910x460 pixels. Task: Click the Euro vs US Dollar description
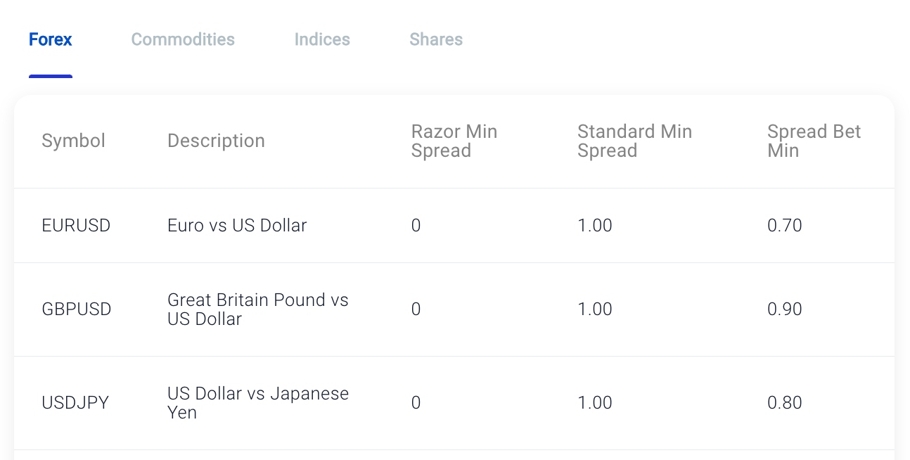[236, 225]
